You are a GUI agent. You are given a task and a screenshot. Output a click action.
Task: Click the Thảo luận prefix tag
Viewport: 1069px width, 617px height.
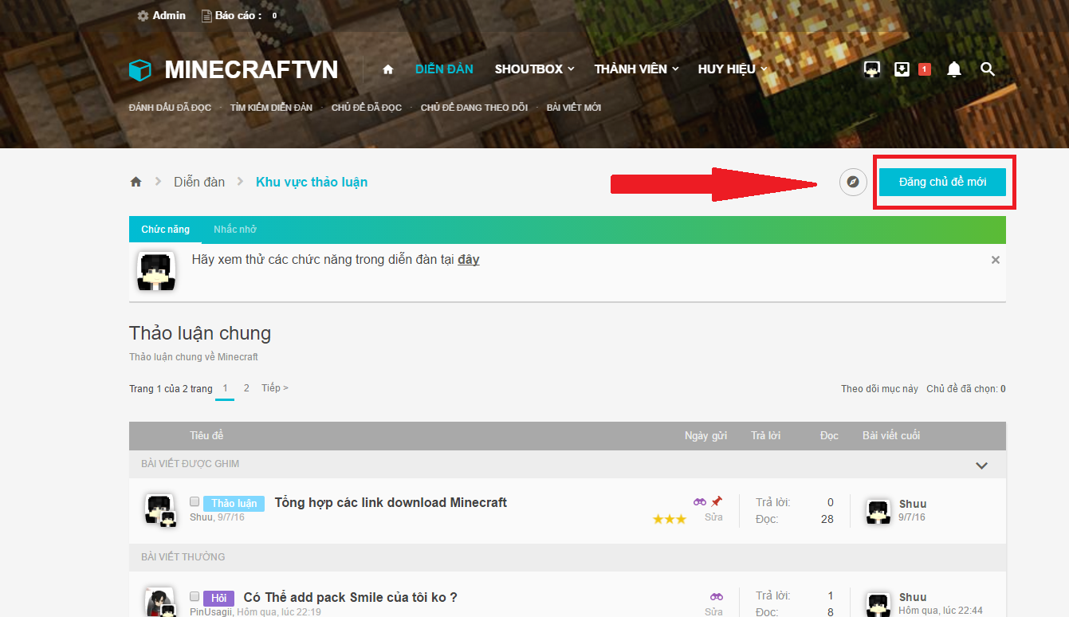(234, 504)
